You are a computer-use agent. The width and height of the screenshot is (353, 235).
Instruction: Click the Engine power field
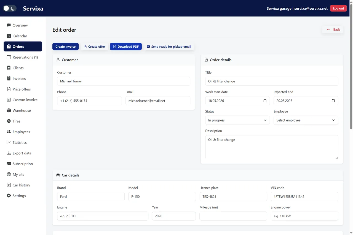pos(304,216)
